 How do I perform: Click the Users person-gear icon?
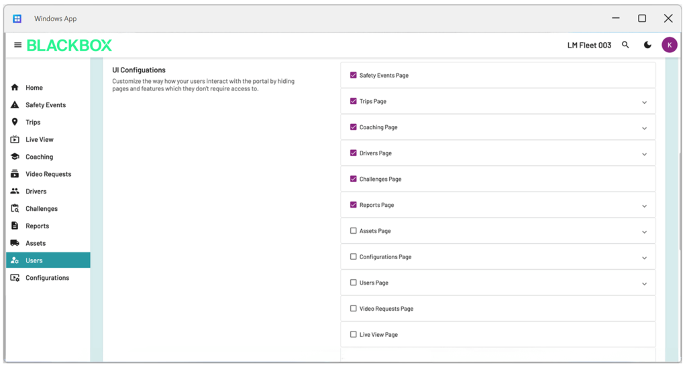tap(15, 260)
